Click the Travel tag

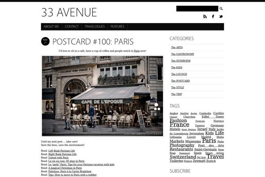point(215,156)
